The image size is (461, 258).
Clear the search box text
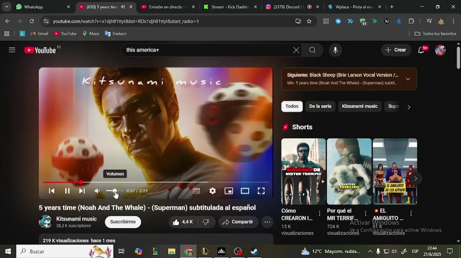click(296, 50)
